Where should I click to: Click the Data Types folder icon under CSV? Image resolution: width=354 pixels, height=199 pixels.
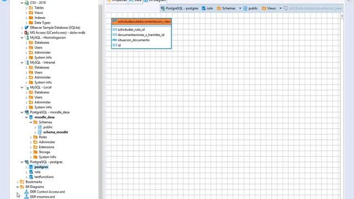click(x=31, y=23)
